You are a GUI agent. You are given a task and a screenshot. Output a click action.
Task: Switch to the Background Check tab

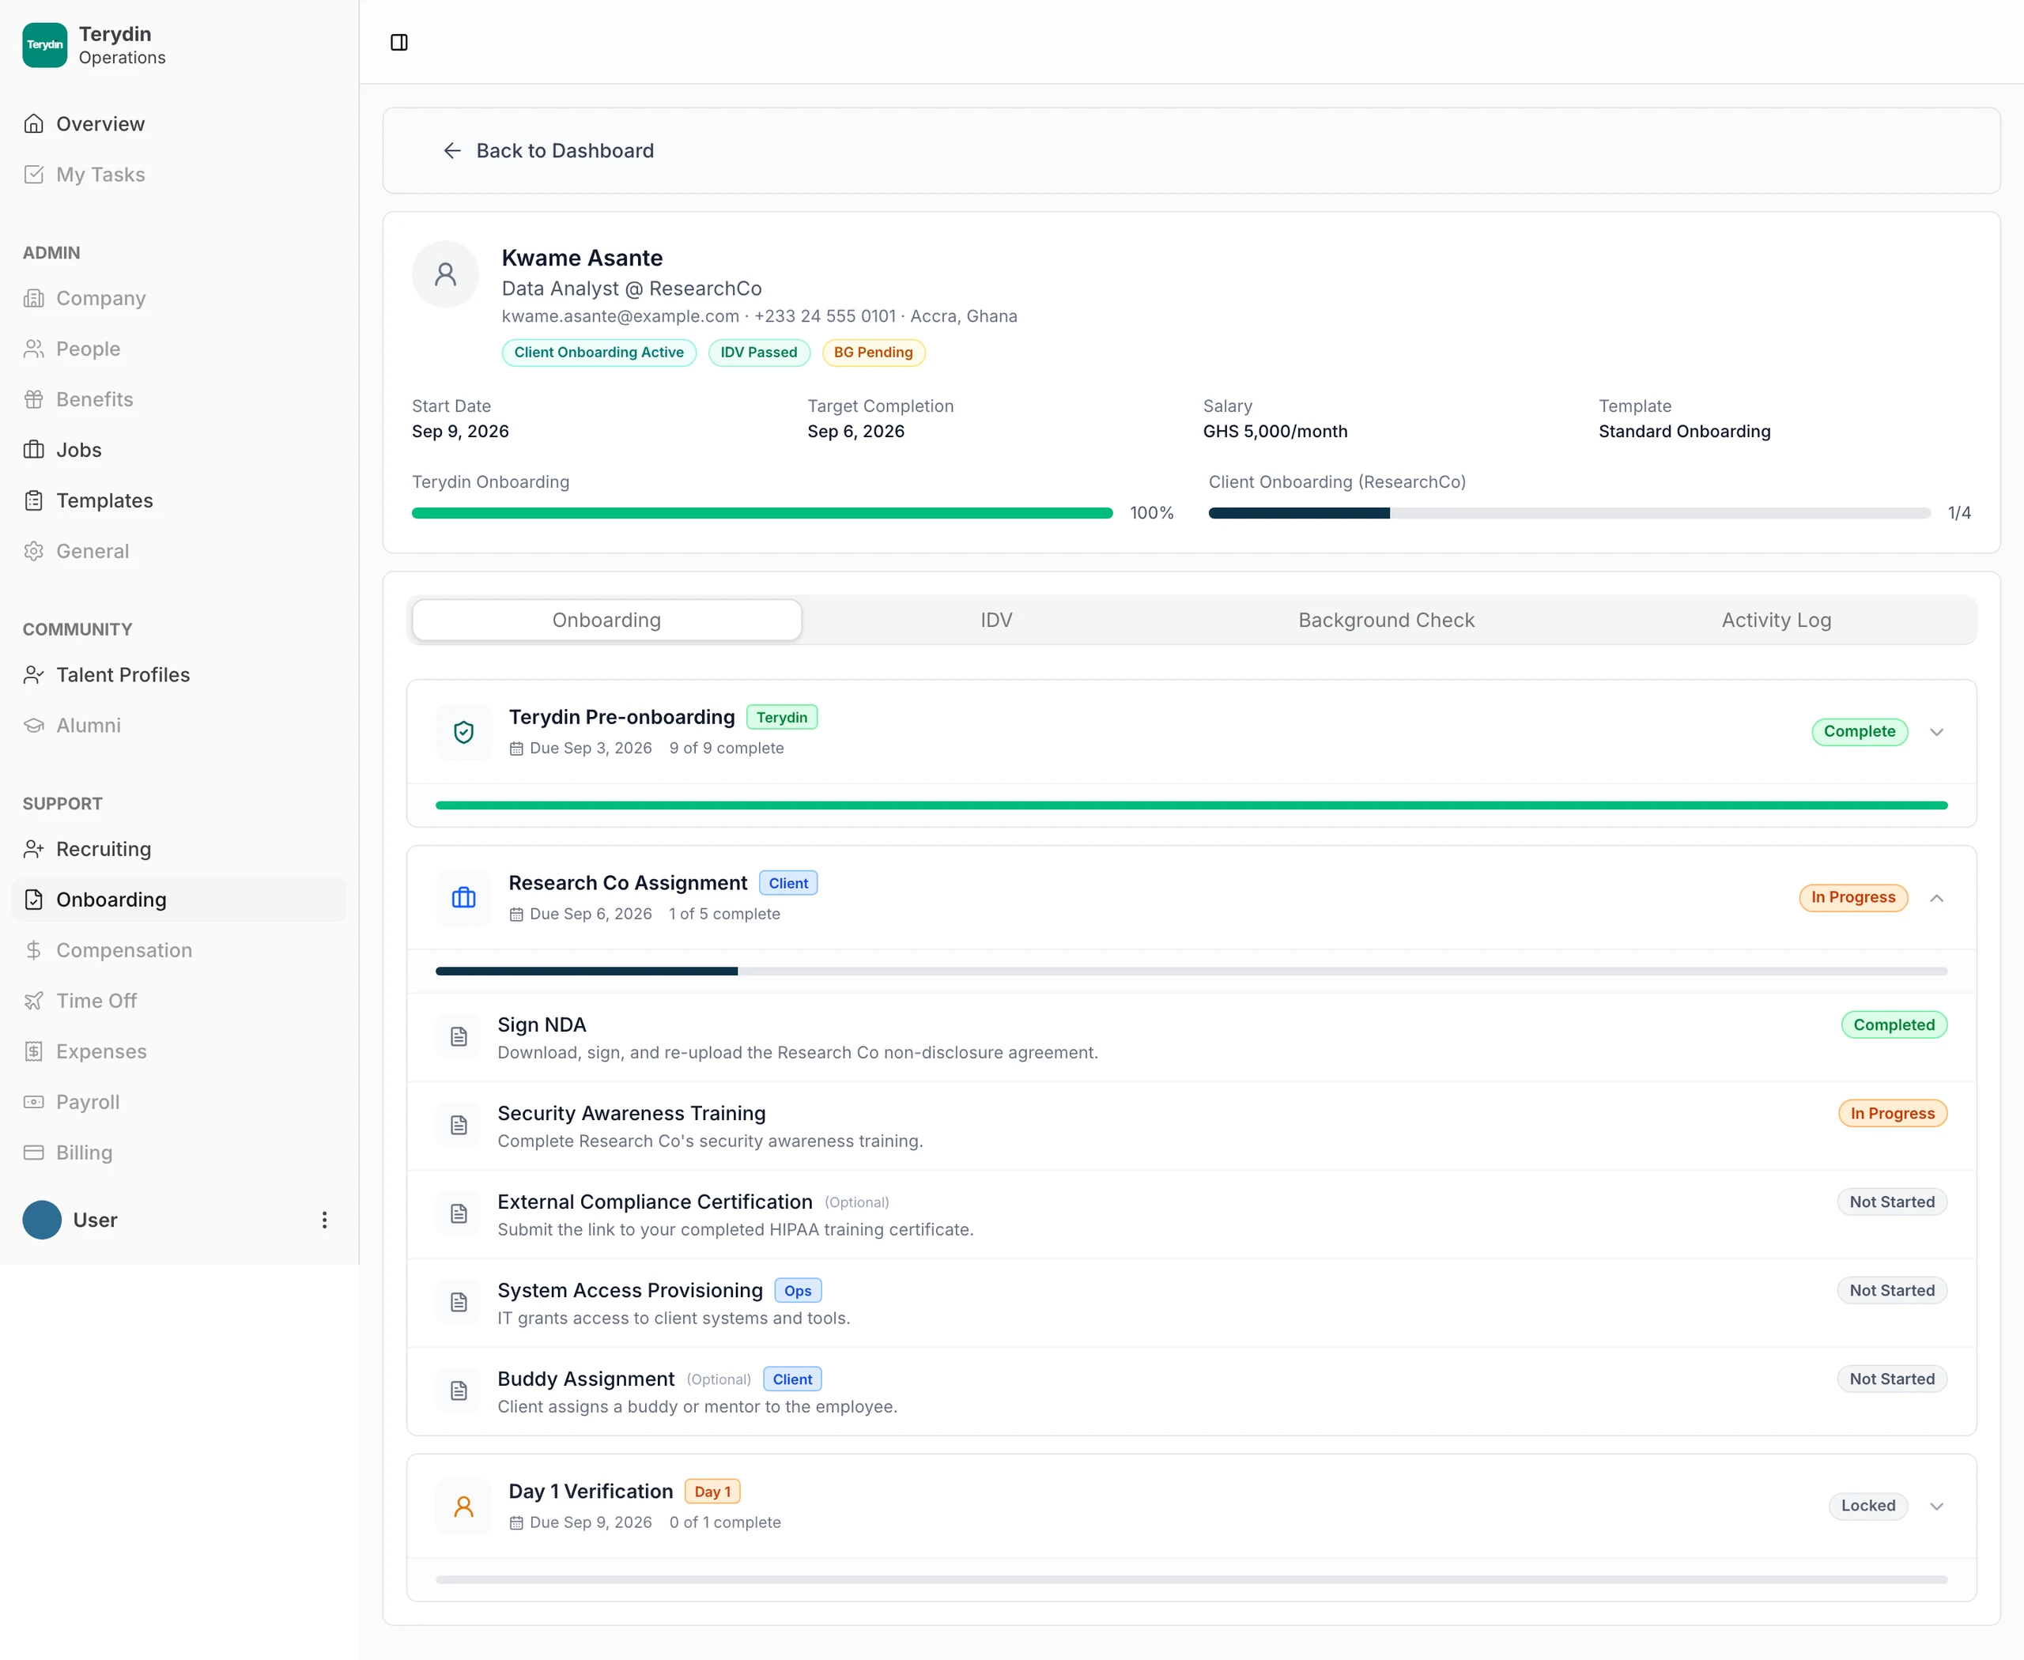(1387, 621)
